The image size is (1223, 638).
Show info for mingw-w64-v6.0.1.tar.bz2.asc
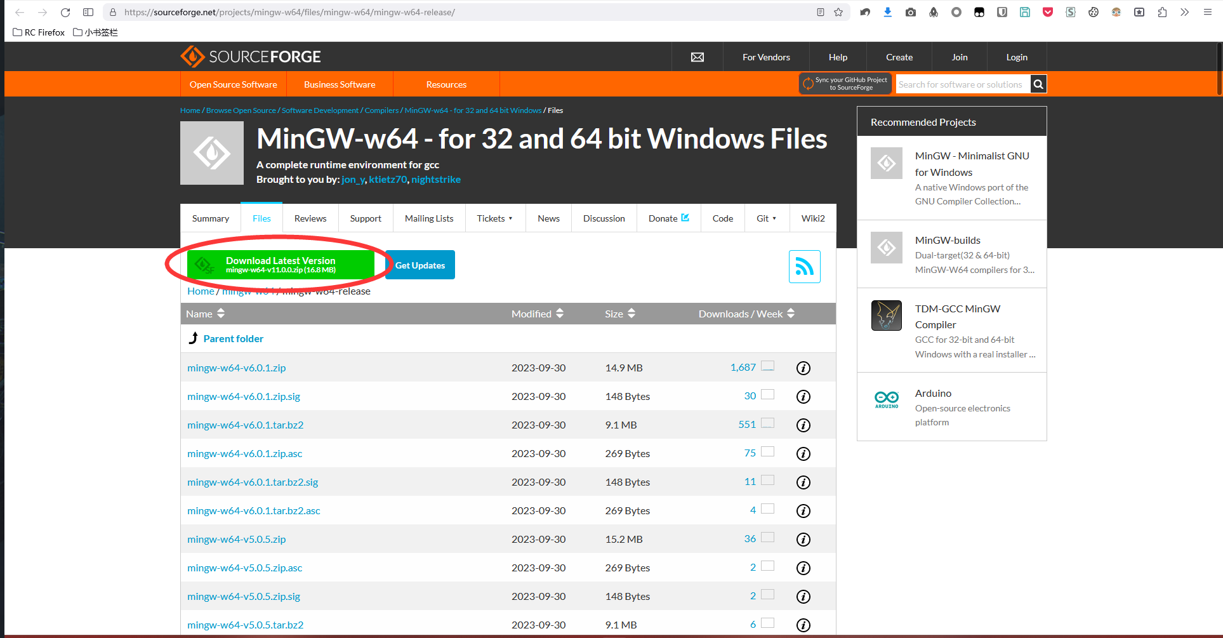pos(803,511)
